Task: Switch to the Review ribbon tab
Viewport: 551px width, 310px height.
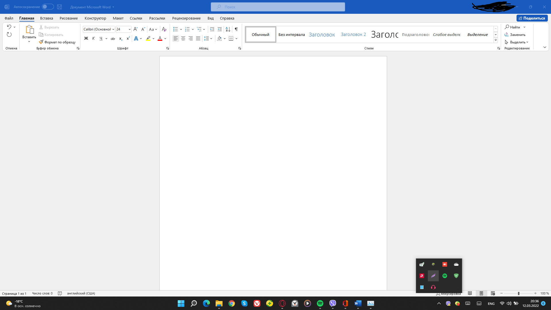Action: click(x=186, y=18)
